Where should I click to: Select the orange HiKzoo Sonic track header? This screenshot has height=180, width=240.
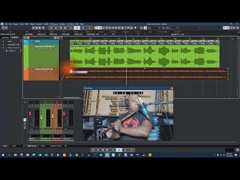41,74
